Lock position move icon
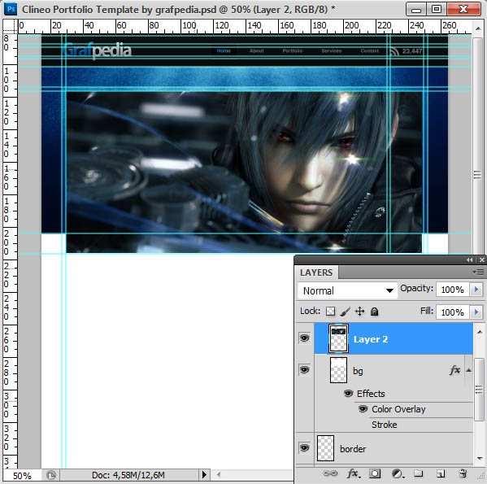 (x=359, y=312)
